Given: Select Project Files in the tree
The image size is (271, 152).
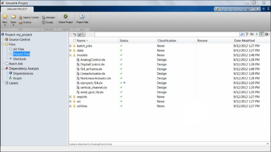Looking at the screenshot, I should point(21,54).
